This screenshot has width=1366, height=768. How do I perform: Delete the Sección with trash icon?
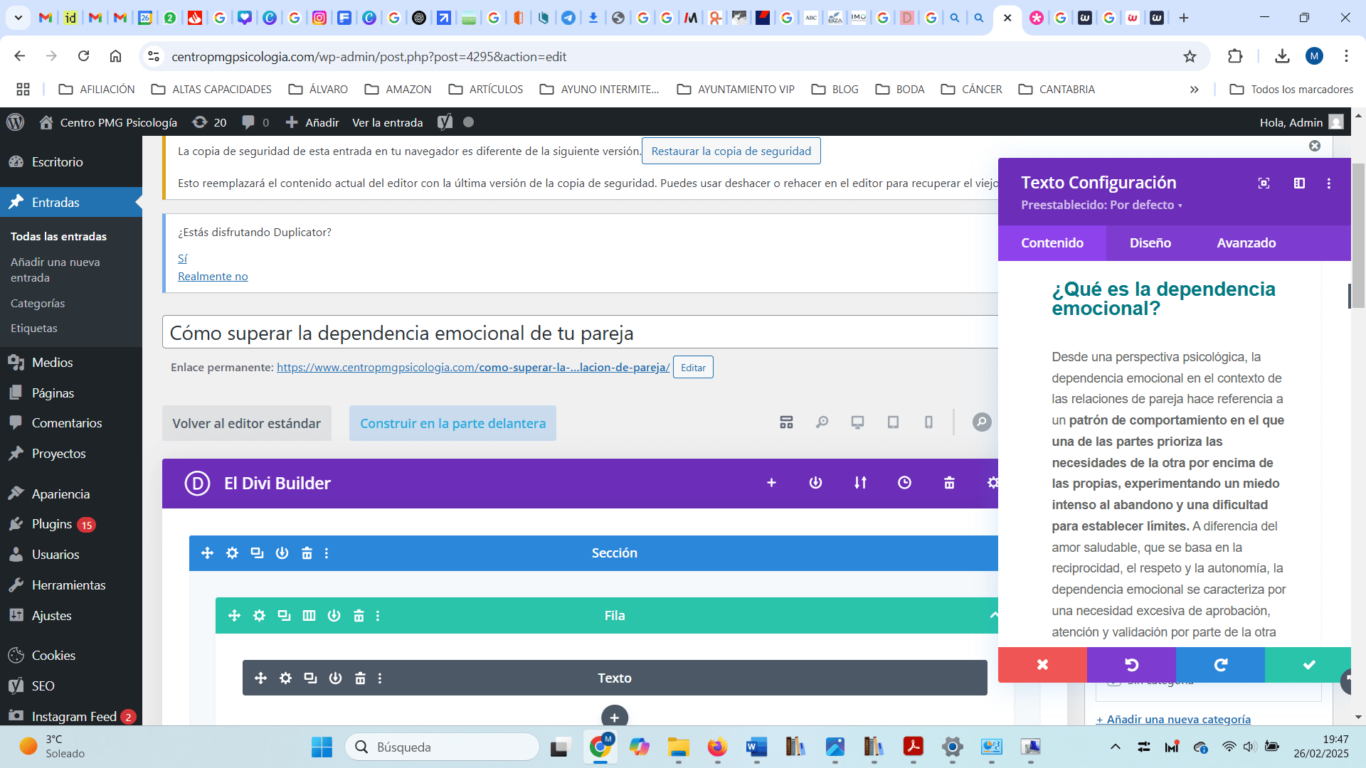pos(307,553)
